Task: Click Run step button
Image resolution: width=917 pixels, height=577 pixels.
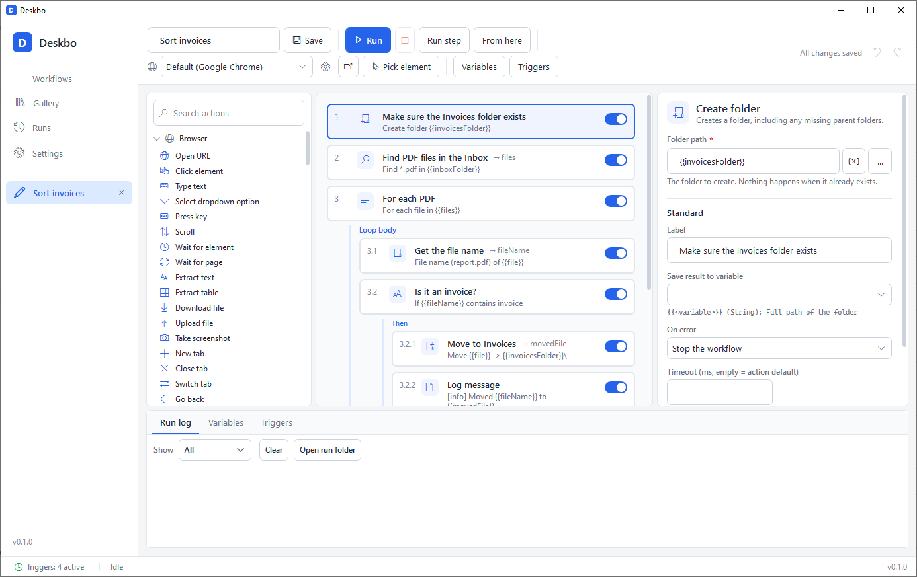Action: [x=444, y=40]
